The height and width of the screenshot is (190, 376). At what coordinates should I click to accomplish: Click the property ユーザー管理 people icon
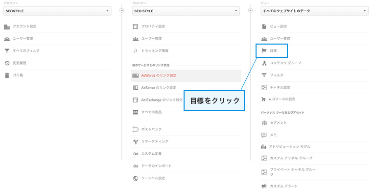coord(136,39)
